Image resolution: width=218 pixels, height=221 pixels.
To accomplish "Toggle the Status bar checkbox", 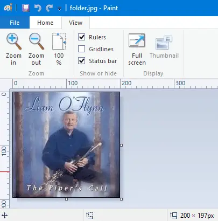I will [x=82, y=61].
